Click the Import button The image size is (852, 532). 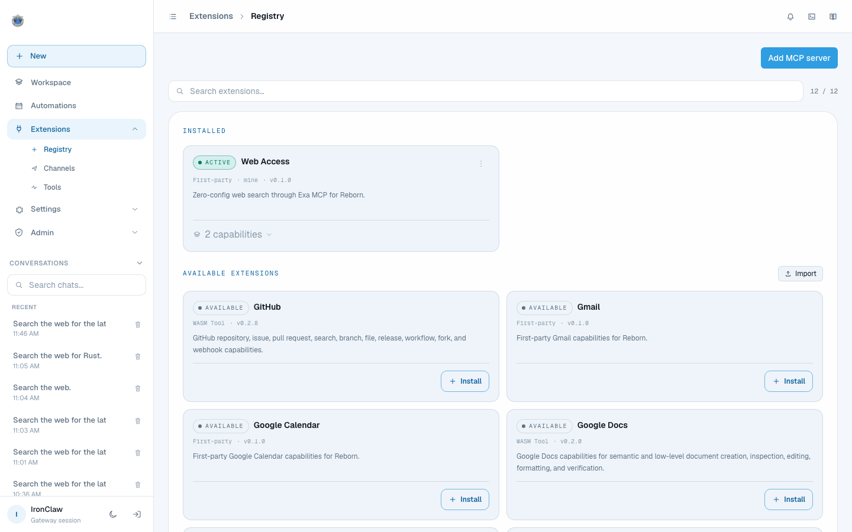click(801, 274)
